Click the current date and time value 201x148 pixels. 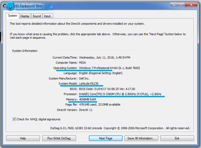click(105, 57)
